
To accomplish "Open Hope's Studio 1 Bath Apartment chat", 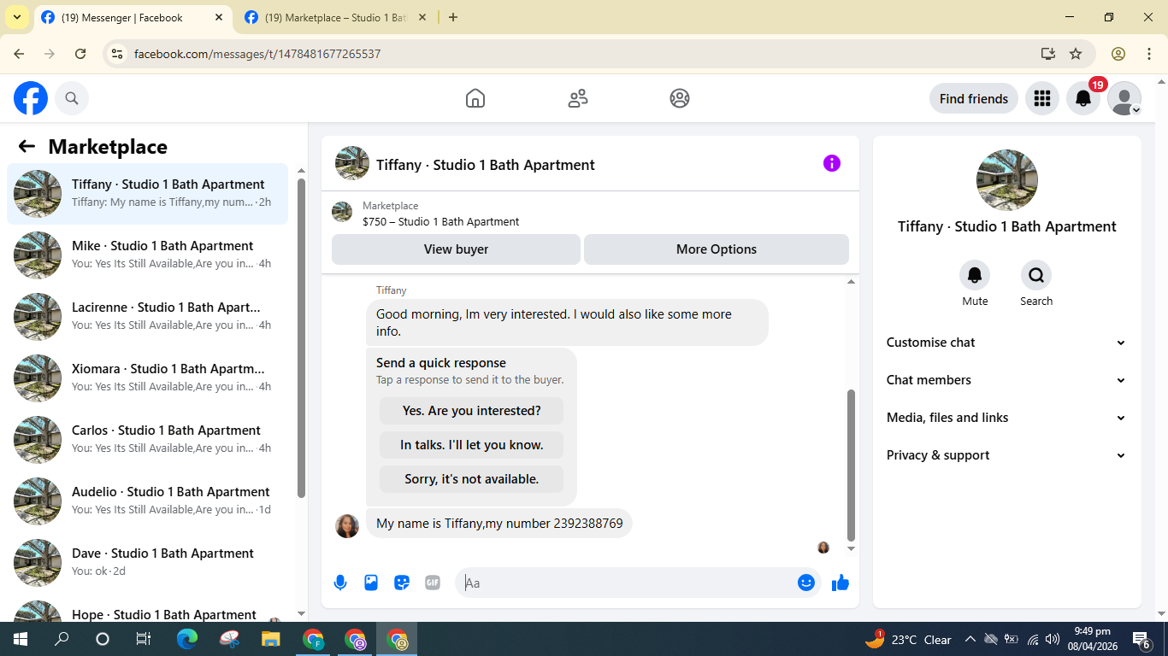I will [148, 610].
